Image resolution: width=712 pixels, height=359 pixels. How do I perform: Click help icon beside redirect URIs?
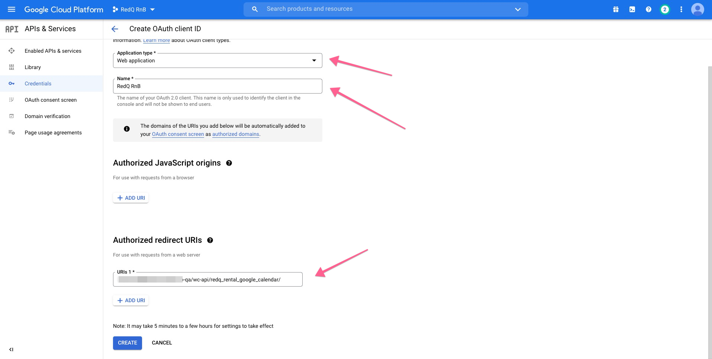(210, 240)
